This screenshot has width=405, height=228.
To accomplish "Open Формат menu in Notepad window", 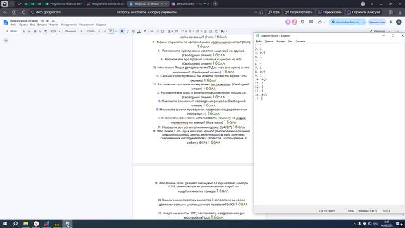I will click(280, 41).
